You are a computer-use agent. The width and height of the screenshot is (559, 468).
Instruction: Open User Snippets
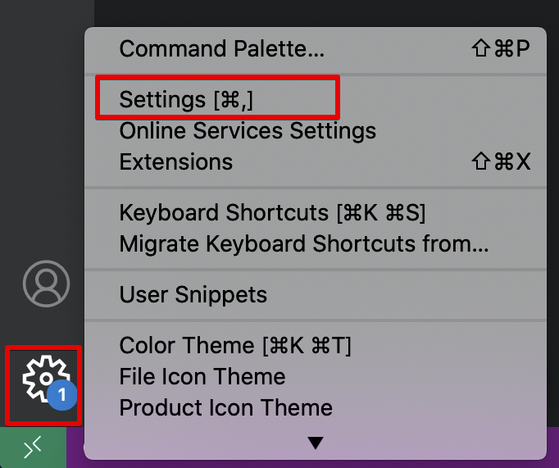click(193, 294)
